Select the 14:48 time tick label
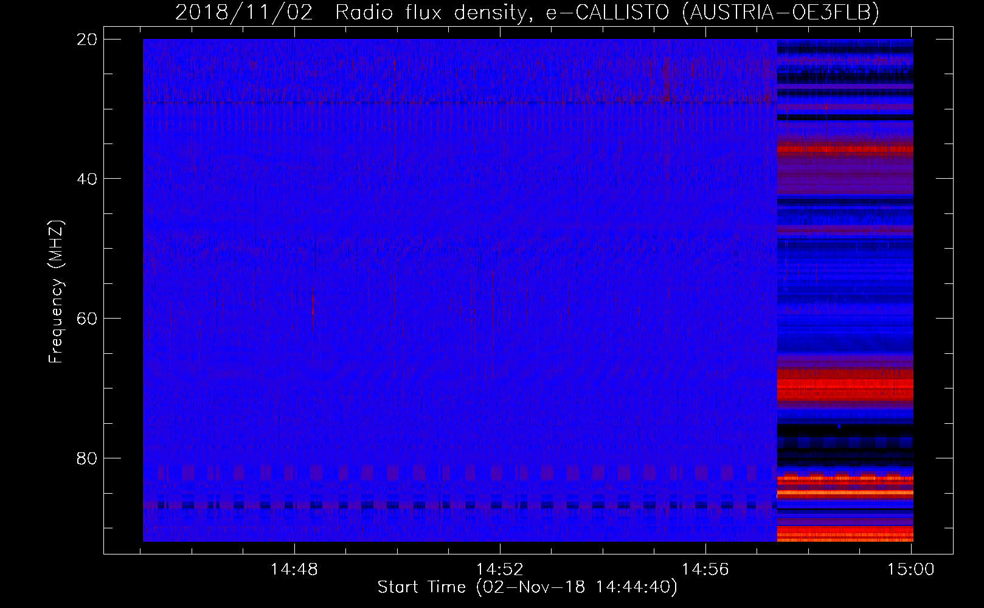The height and width of the screenshot is (608, 984). pos(294,570)
